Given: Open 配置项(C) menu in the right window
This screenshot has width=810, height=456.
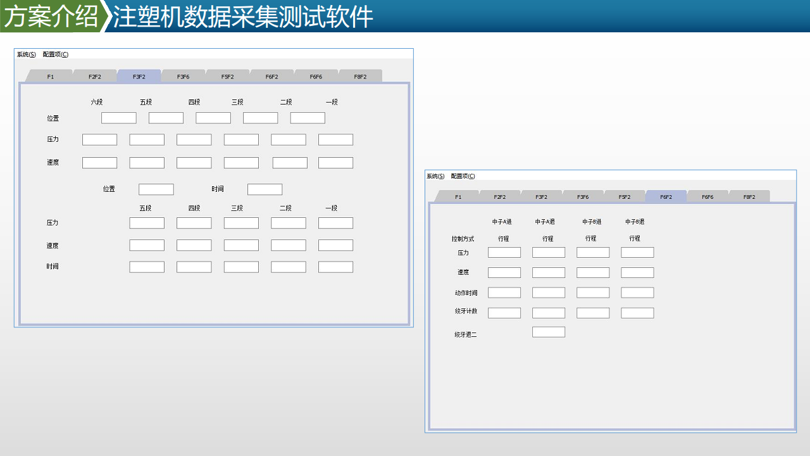Looking at the screenshot, I should (463, 176).
